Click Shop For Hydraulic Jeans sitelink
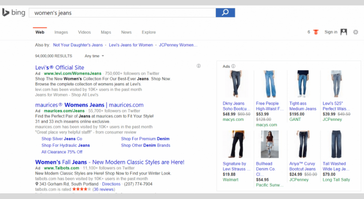This screenshot has width=364, height=199. click(x=65, y=145)
